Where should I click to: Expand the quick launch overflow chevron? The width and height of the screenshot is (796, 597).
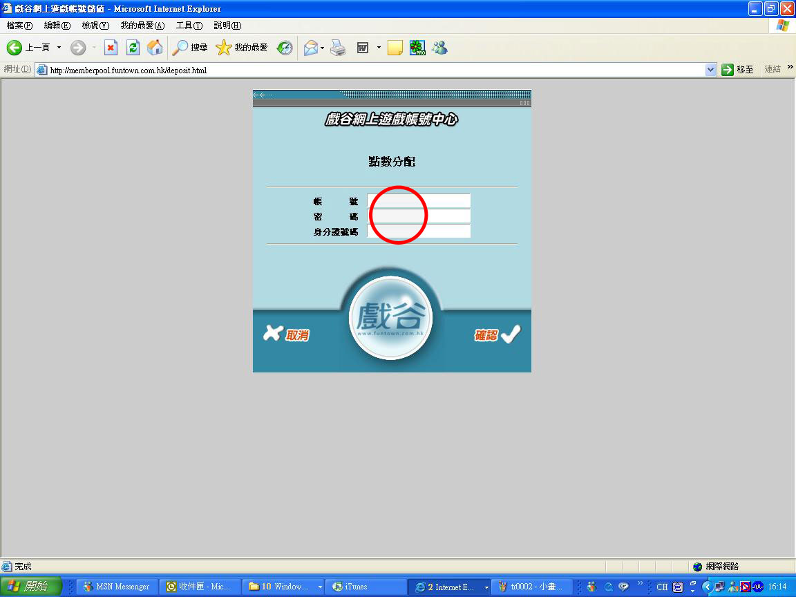(x=640, y=582)
